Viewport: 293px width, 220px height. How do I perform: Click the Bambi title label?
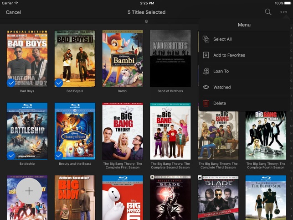click(123, 91)
